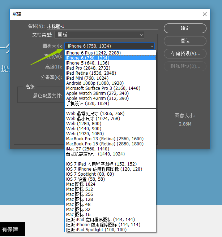Edit the 名称 field 未标题-1
This screenshot has width=222, height=237.
pos(102,26)
